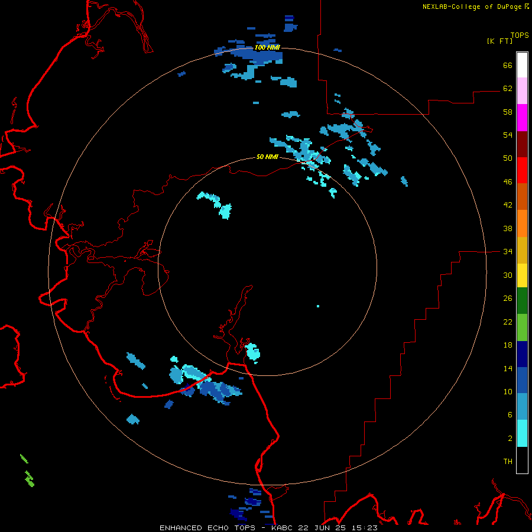Click the '50 NMI' range ring label
The height and width of the screenshot is (532, 532).
pyautogui.click(x=267, y=157)
